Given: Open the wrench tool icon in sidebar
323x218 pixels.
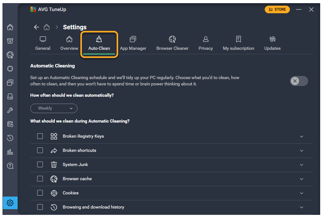Looking at the screenshot, I should [10, 110].
